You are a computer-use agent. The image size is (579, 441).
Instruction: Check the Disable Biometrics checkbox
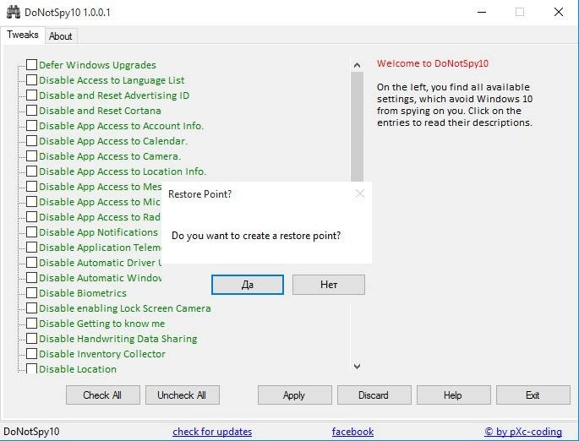click(32, 292)
